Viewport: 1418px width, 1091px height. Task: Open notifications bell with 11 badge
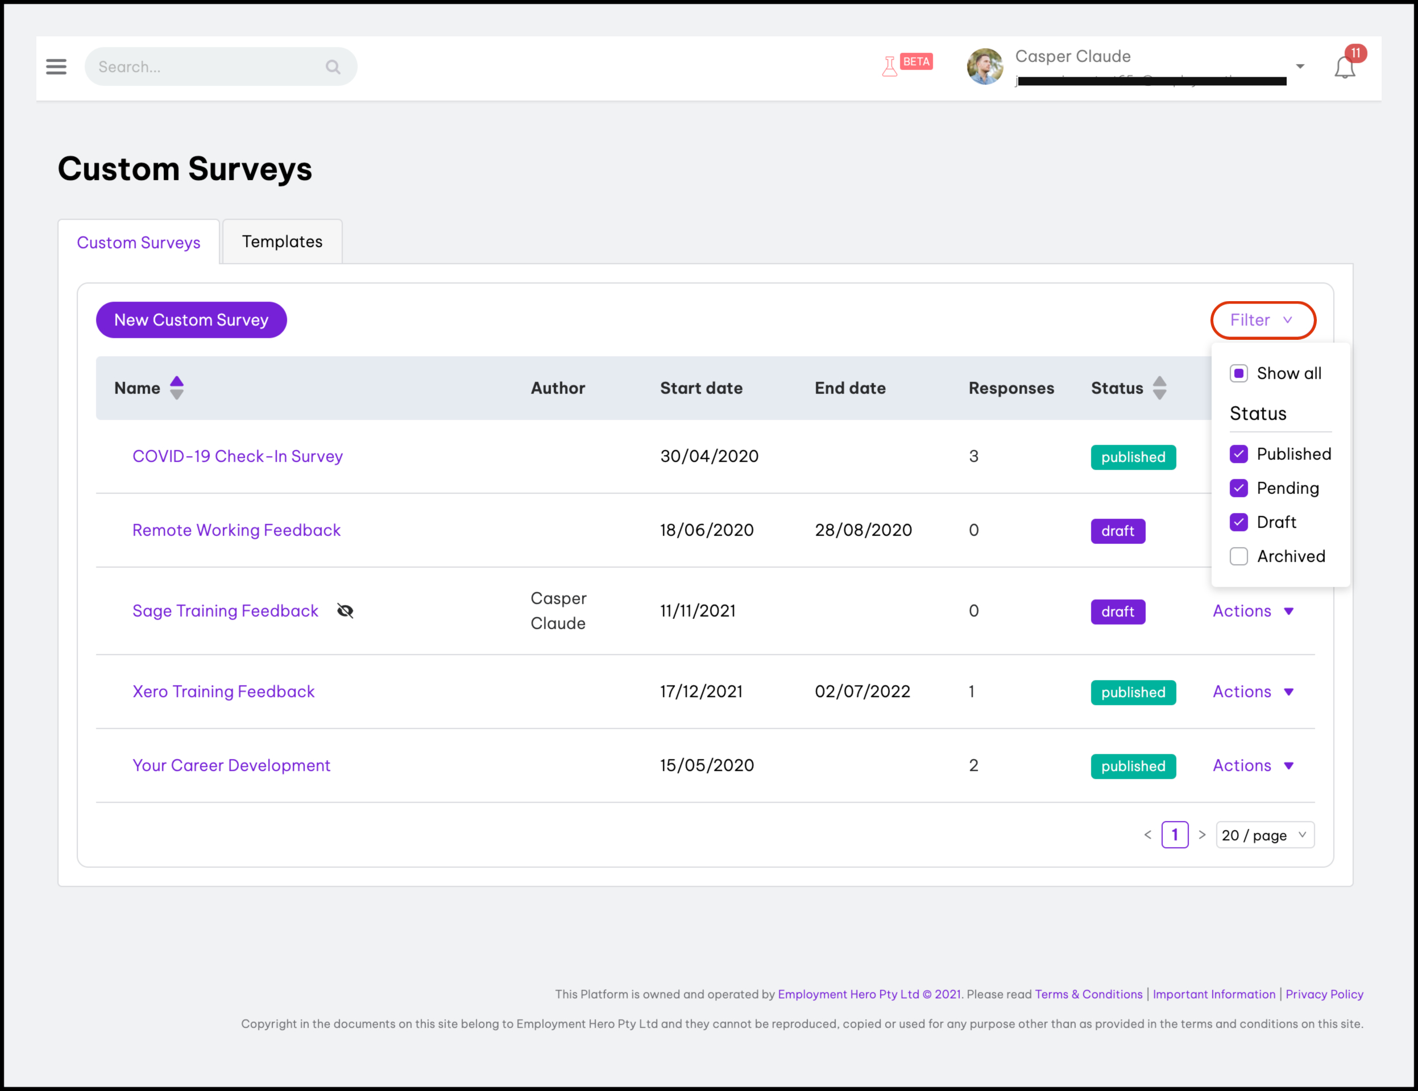pos(1345,67)
